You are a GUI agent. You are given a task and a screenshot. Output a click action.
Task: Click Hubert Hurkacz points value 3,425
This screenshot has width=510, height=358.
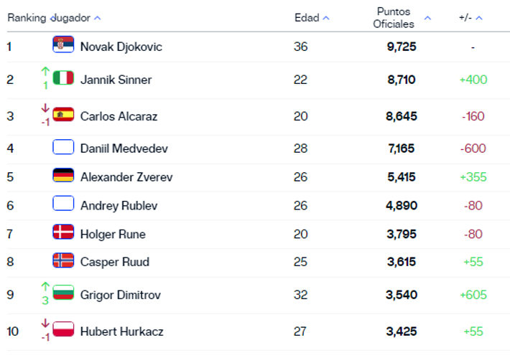(402, 331)
